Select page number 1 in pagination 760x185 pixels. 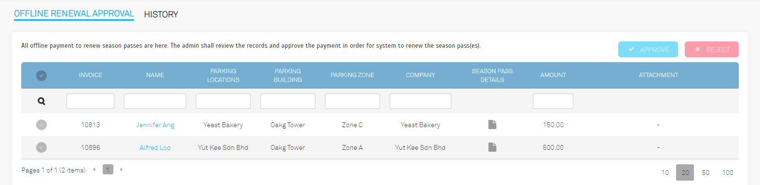(108, 170)
